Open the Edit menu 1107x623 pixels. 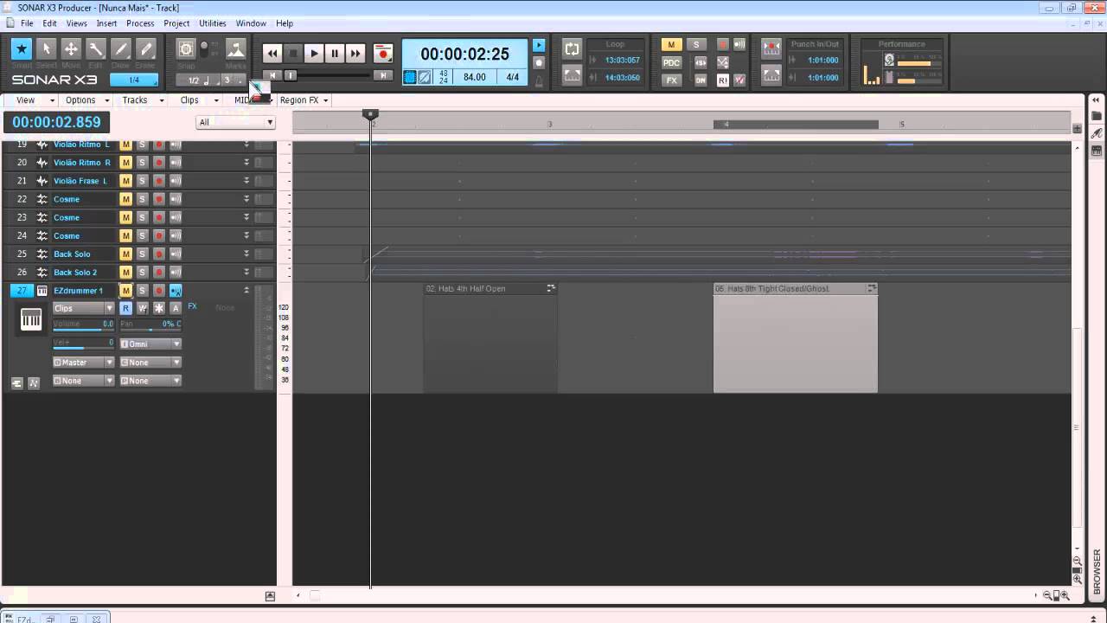pos(50,23)
